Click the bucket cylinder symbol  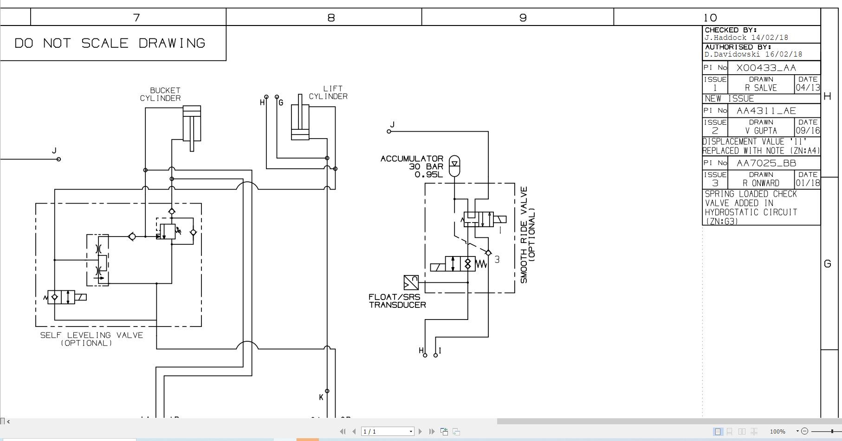(x=192, y=128)
